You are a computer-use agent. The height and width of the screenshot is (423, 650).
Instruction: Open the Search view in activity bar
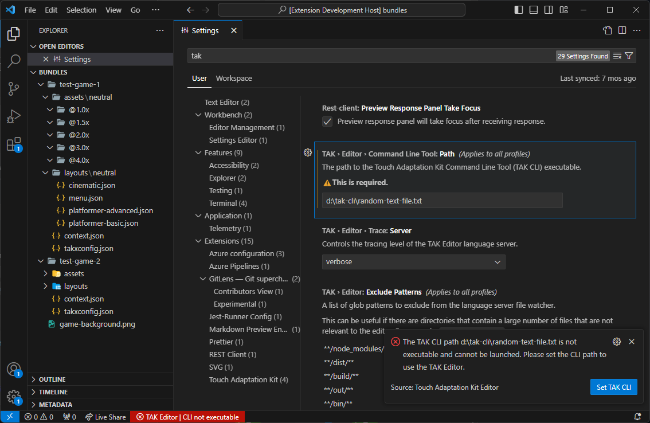[x=14, y=61]
